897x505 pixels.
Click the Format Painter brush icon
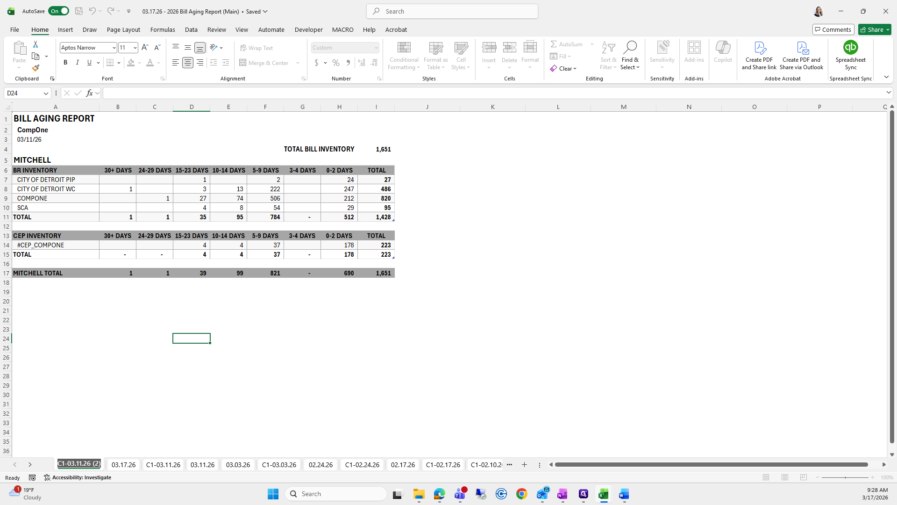click(36, 68)
